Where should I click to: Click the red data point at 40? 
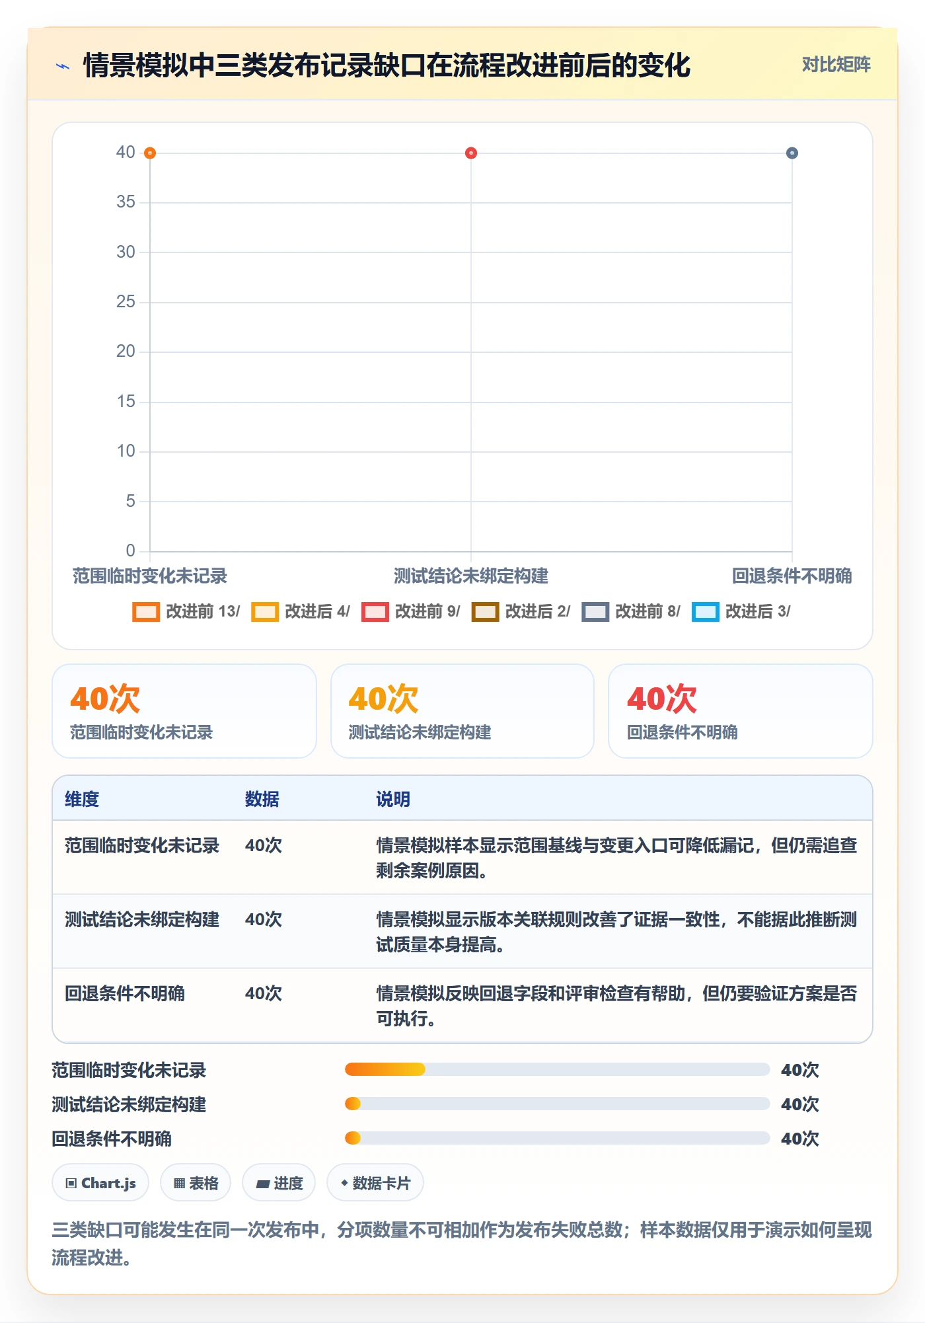click(x=471, y=153)
